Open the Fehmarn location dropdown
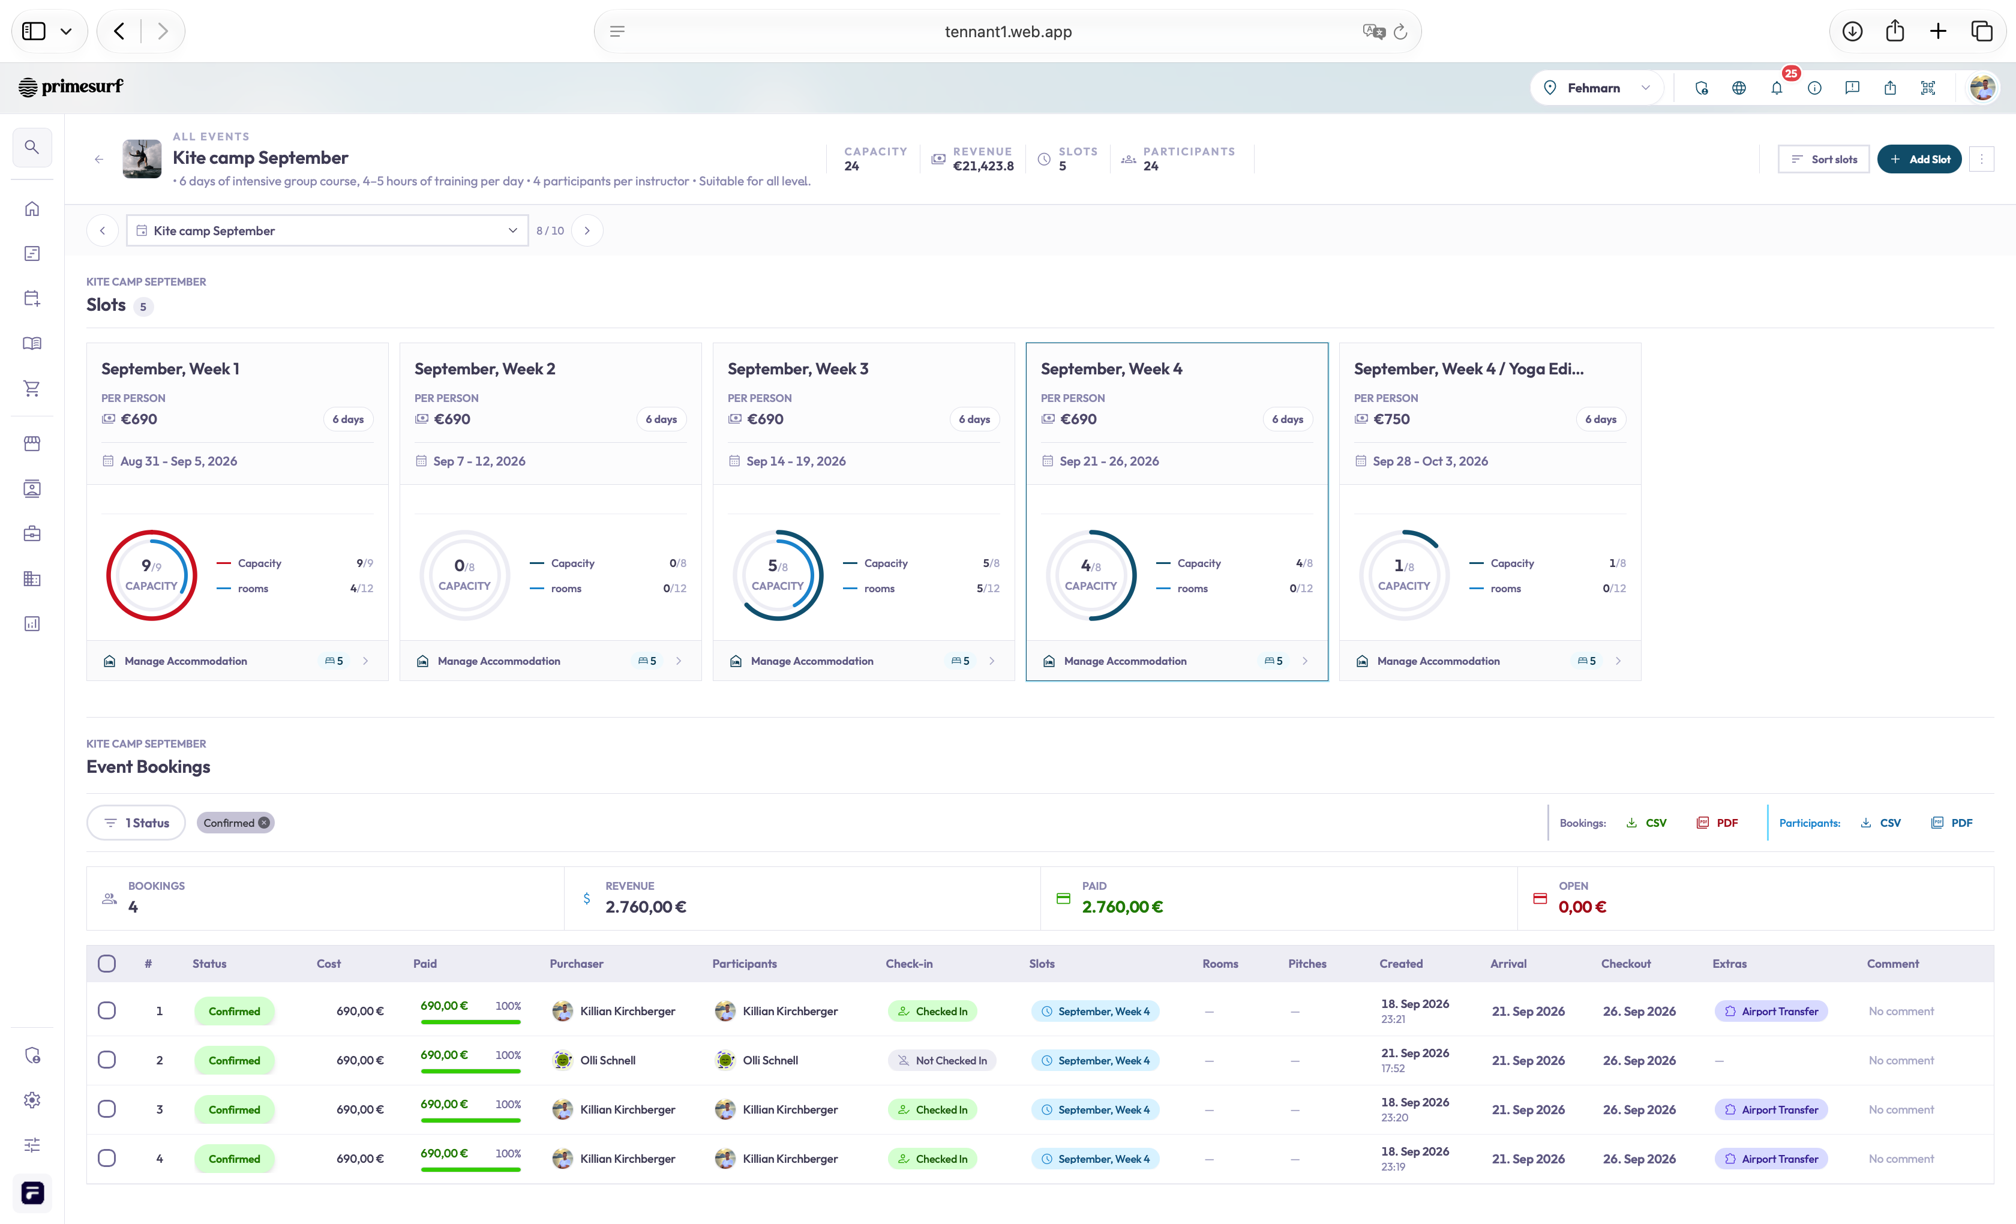Image resolution: width=2016 pixels, height=1224 pixels. (x=1596, y=88)
